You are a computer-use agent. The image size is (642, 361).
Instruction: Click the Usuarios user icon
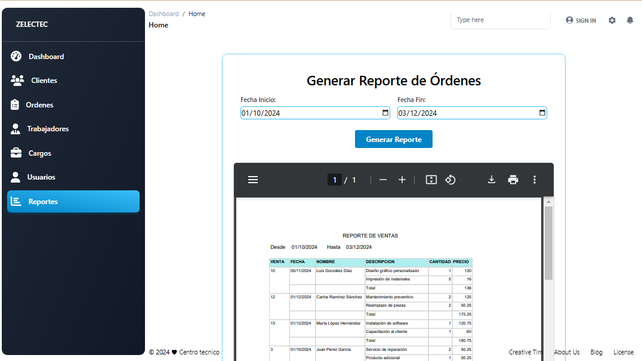pos(16,177)
